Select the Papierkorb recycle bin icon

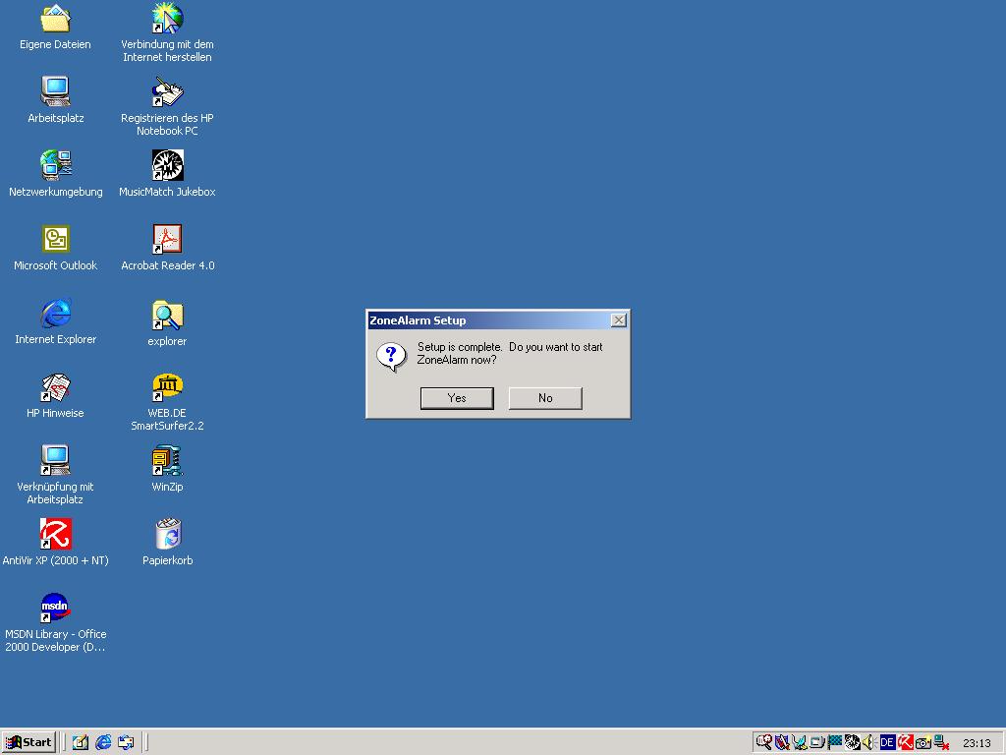[167, 543]
